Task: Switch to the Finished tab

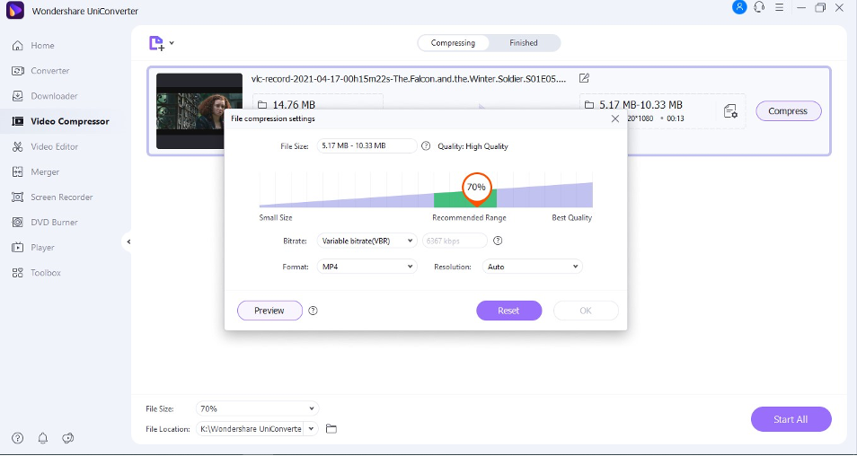Action: (524, 42)
